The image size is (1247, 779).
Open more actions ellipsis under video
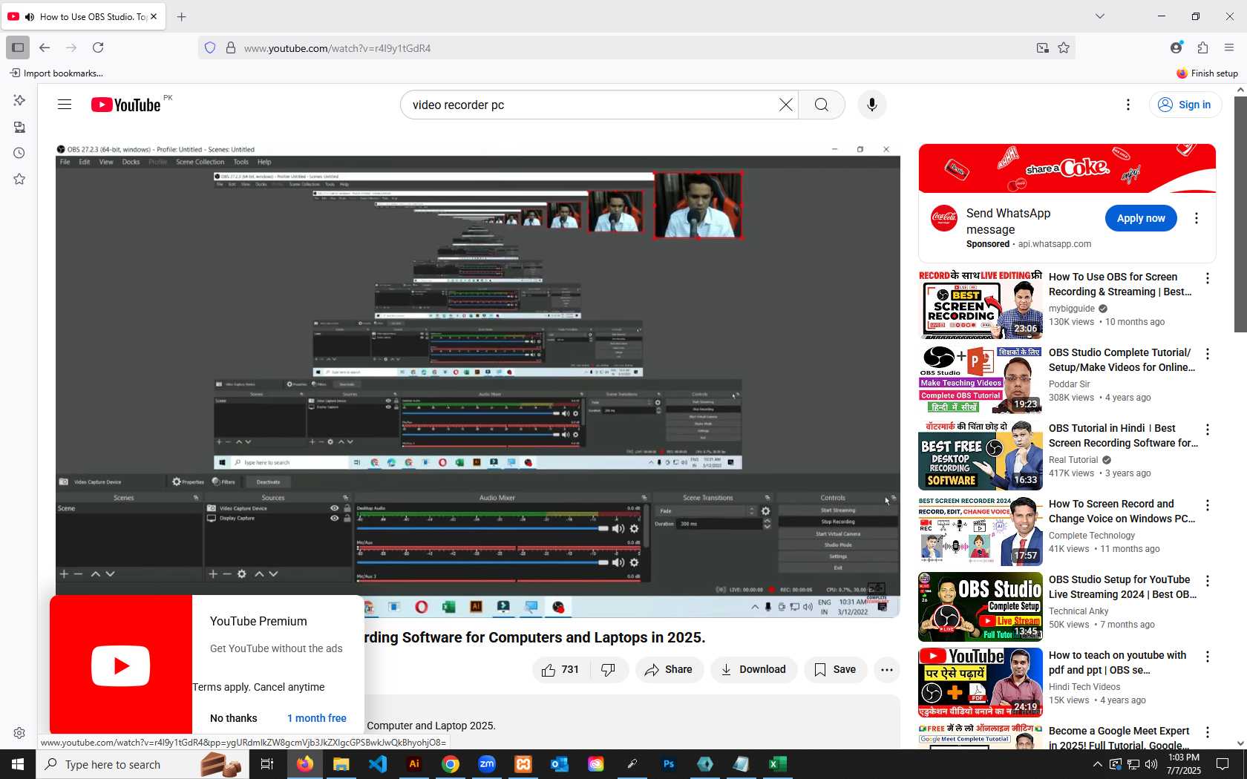[x=887, y=669]
